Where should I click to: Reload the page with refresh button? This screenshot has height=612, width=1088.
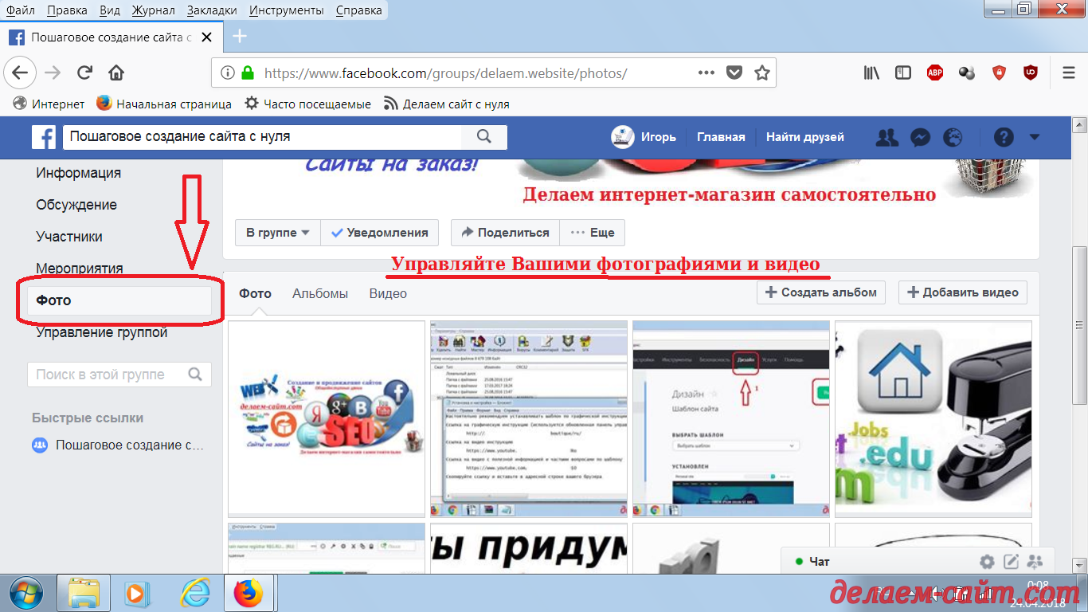pos(84,73)
